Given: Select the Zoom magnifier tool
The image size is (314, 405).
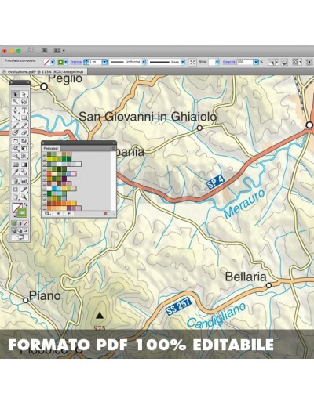Looking at the screenshot, I should pyautogui.click(x=24, y=196).
